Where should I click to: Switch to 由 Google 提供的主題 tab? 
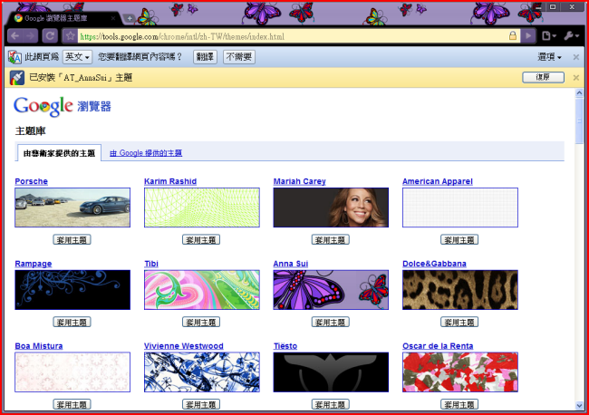coord(146,153)
